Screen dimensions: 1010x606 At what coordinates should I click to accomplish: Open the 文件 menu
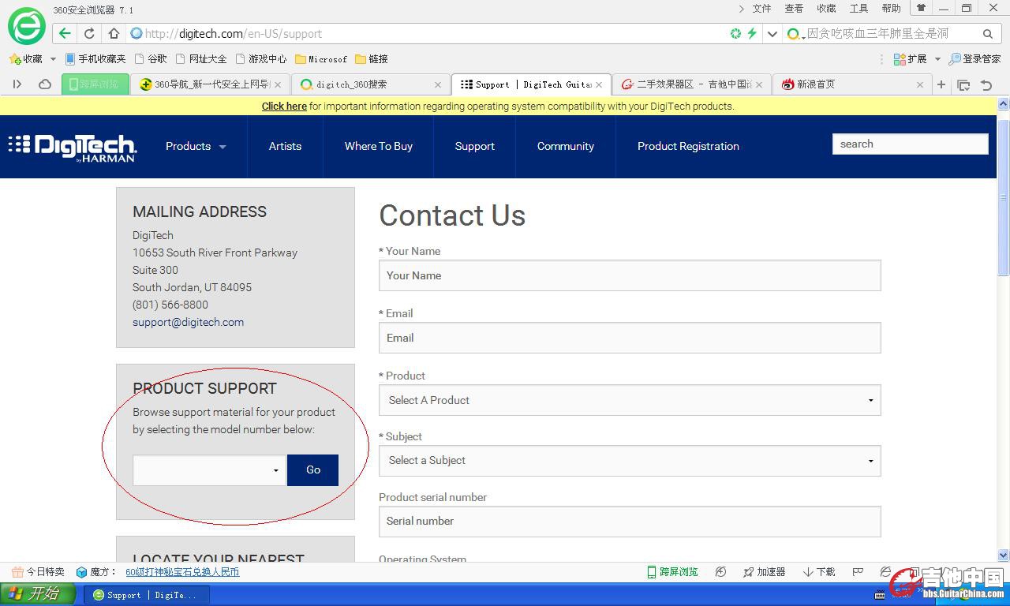tap(761, 9)
